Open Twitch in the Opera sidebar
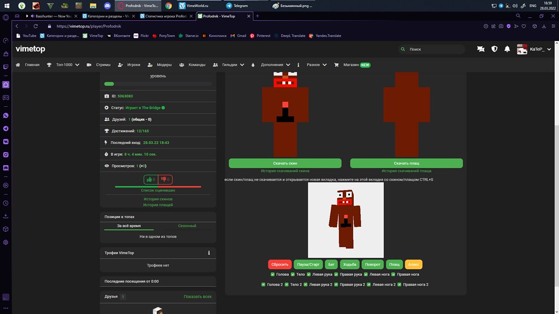This screenshot has width=559, height=314. (x=5, y=66)
